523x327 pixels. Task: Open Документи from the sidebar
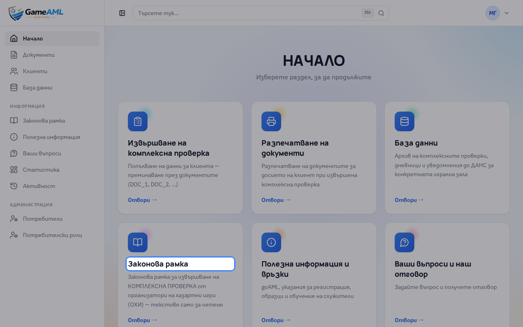[x=52, y=55]
